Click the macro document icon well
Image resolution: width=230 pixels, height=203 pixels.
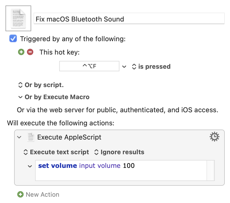[x=18, y=18]
